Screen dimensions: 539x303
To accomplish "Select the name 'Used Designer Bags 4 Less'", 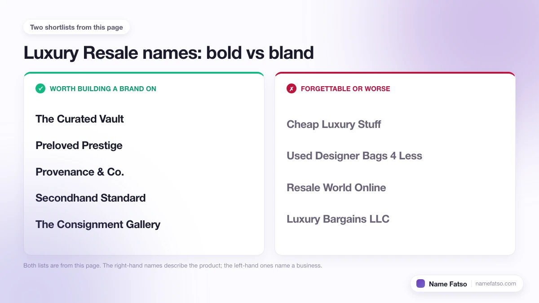I will point(354,156).
